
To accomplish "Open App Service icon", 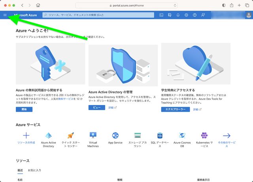I will (115, 135).
